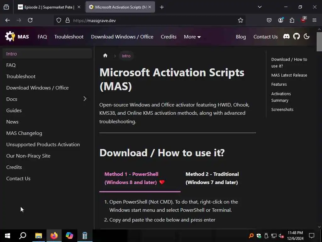Image resolution: width=322 pixels, height=242 pixels.
Task: Open FAQ in top navigation bar
Action: [x=42, y=37]
